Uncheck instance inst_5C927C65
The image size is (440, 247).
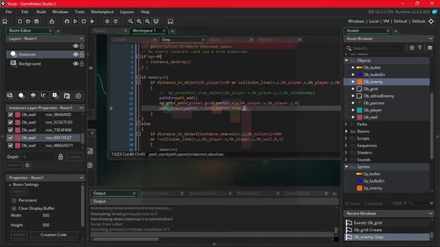pos(10,122)
